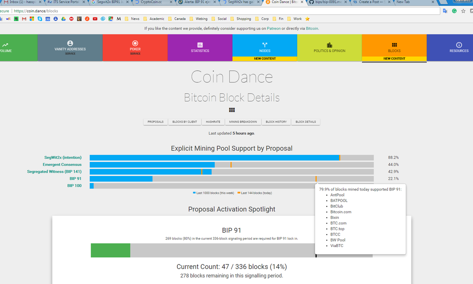This screenshot has width=473, height=284.
Task: Open the Canada bookmarks folder
Action: (177, 19)
